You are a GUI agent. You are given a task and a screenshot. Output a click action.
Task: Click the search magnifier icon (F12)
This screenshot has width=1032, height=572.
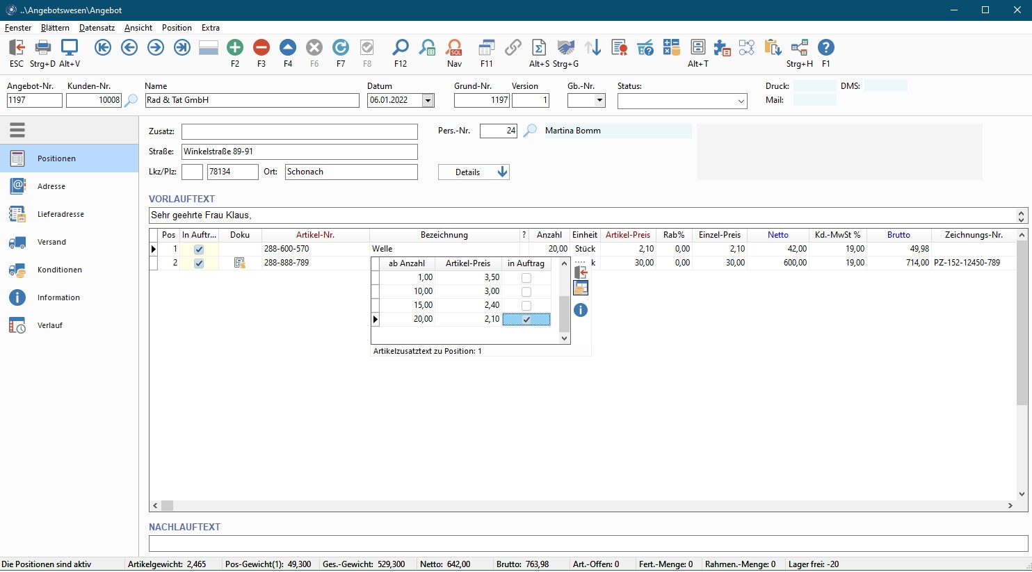(x=401, y=48)
